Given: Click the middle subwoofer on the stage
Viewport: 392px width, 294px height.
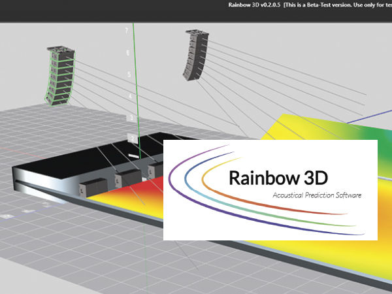Looking at the screenshot, I should (128, 178).
